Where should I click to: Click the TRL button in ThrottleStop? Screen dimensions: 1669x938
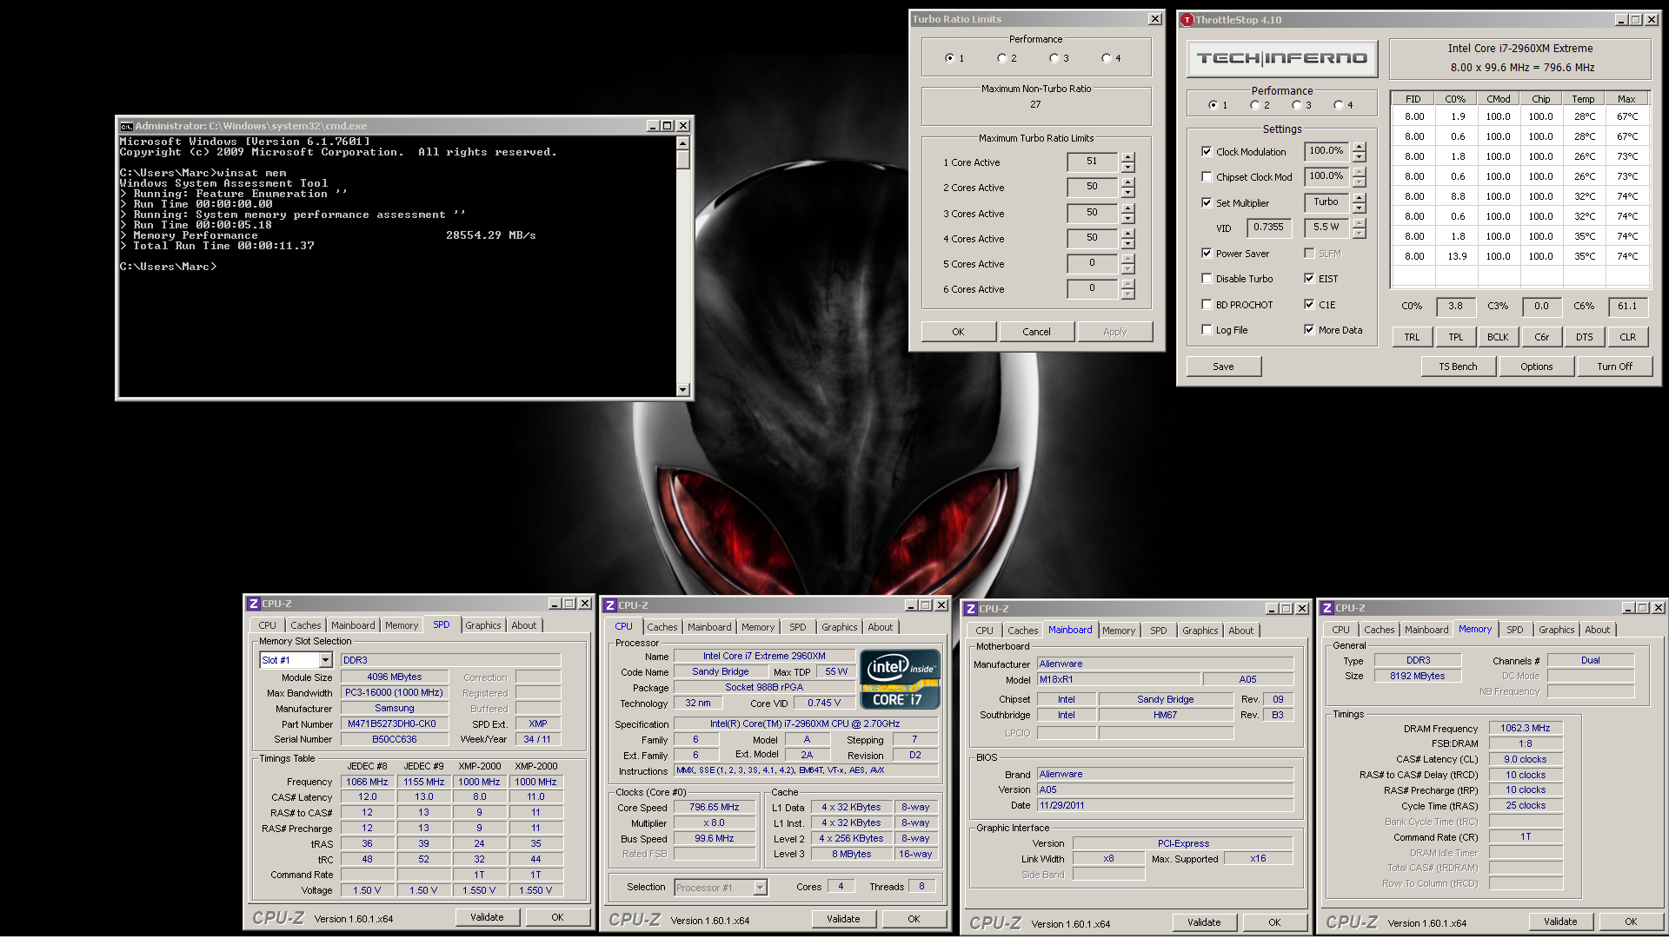(x=1412, y=337)
